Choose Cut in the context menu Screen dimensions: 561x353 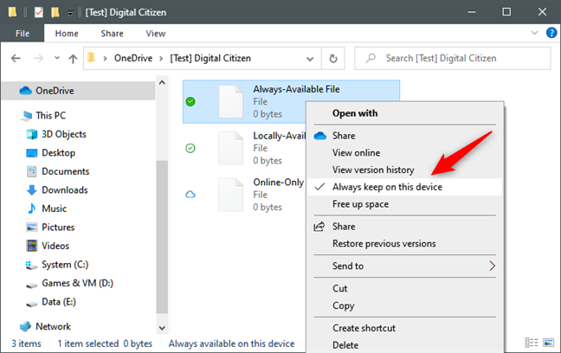[x=405, y=289]
